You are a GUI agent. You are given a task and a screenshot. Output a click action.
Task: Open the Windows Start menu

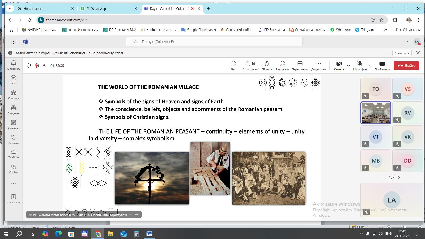tap(6, 234)
